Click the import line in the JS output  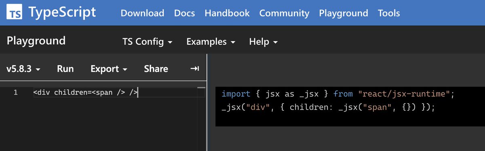(x=338, y=94)
